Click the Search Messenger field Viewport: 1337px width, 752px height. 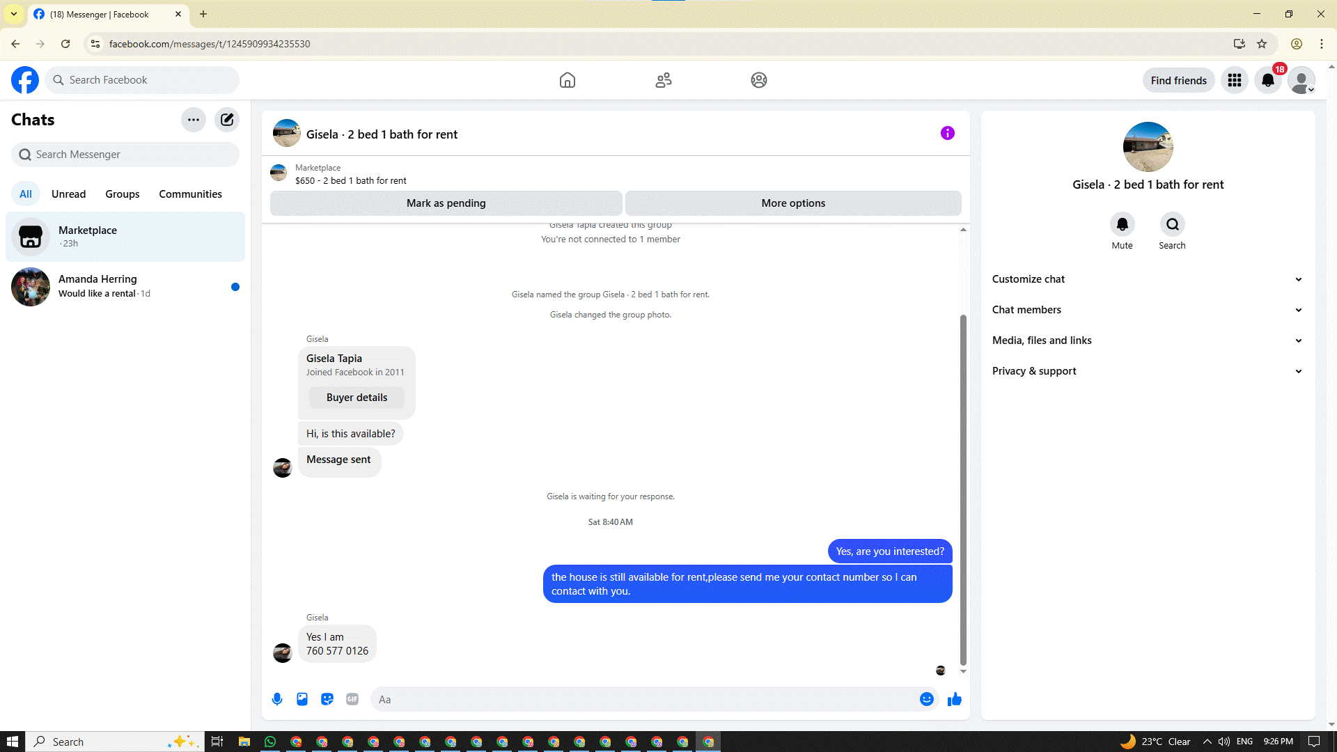(125, 155)
